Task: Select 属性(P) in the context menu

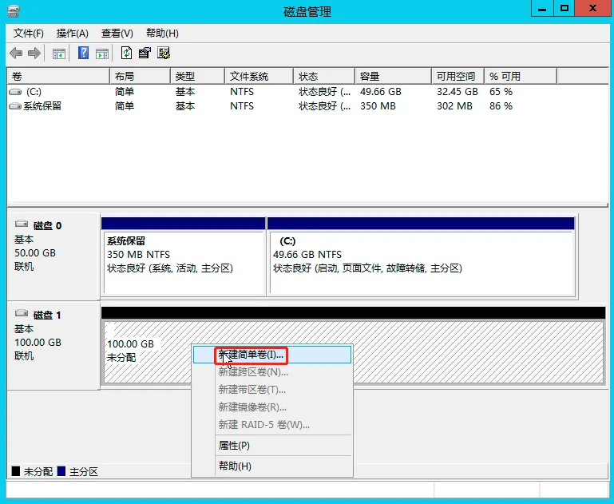Action: tap(234, 446)
